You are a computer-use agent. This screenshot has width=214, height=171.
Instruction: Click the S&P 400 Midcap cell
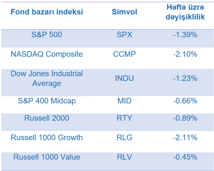click(x=47, y=101)
